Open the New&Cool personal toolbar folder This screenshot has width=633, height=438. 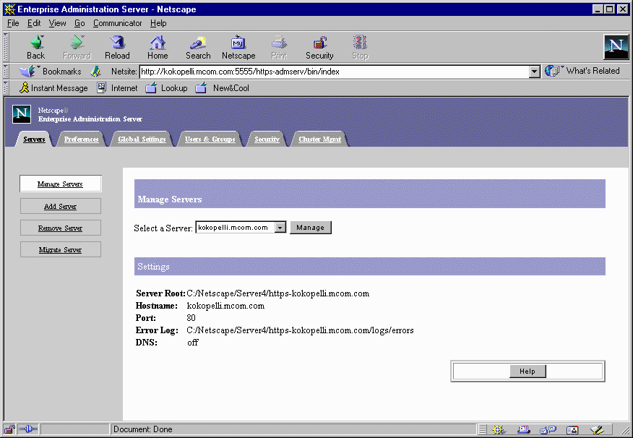pyautogui.click(x=222, y=88)
